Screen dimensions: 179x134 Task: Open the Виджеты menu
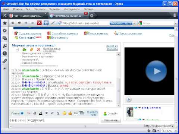55,9
